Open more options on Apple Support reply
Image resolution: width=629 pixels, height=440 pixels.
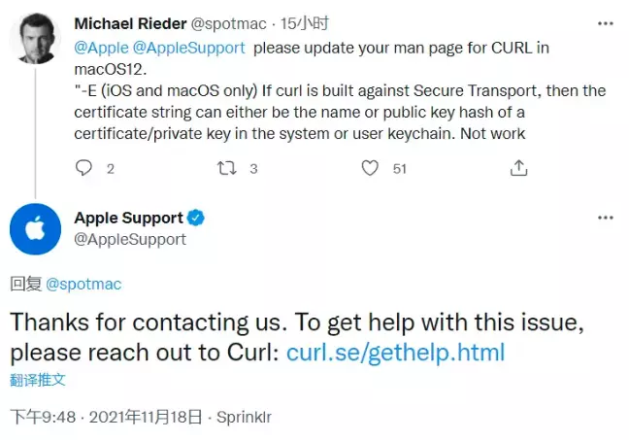coord(606,218)
